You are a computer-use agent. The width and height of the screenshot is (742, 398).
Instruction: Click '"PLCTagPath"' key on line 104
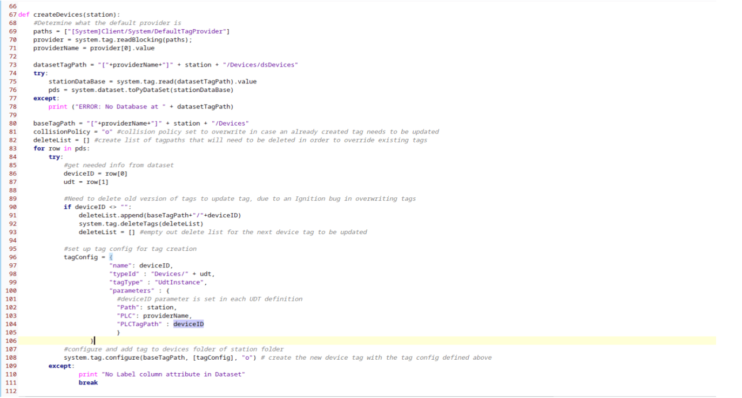(x=139, y=324)
